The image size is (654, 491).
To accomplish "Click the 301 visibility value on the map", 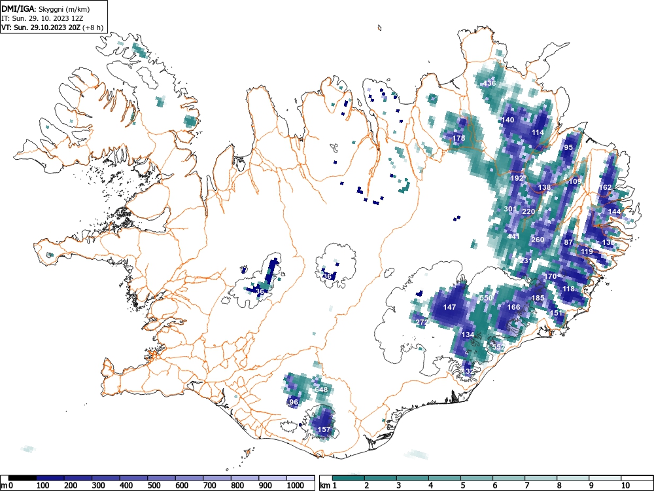I will (511, 209).
